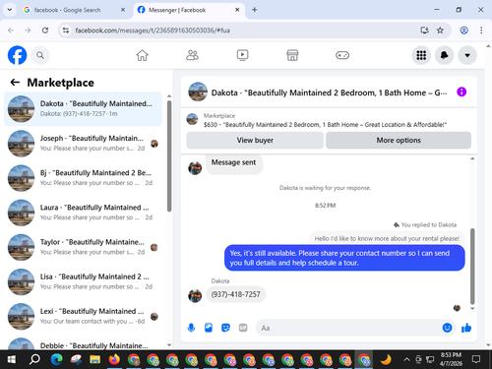492x369 pixels.
Task: Go back in browser history
Action: pos(11,31)
